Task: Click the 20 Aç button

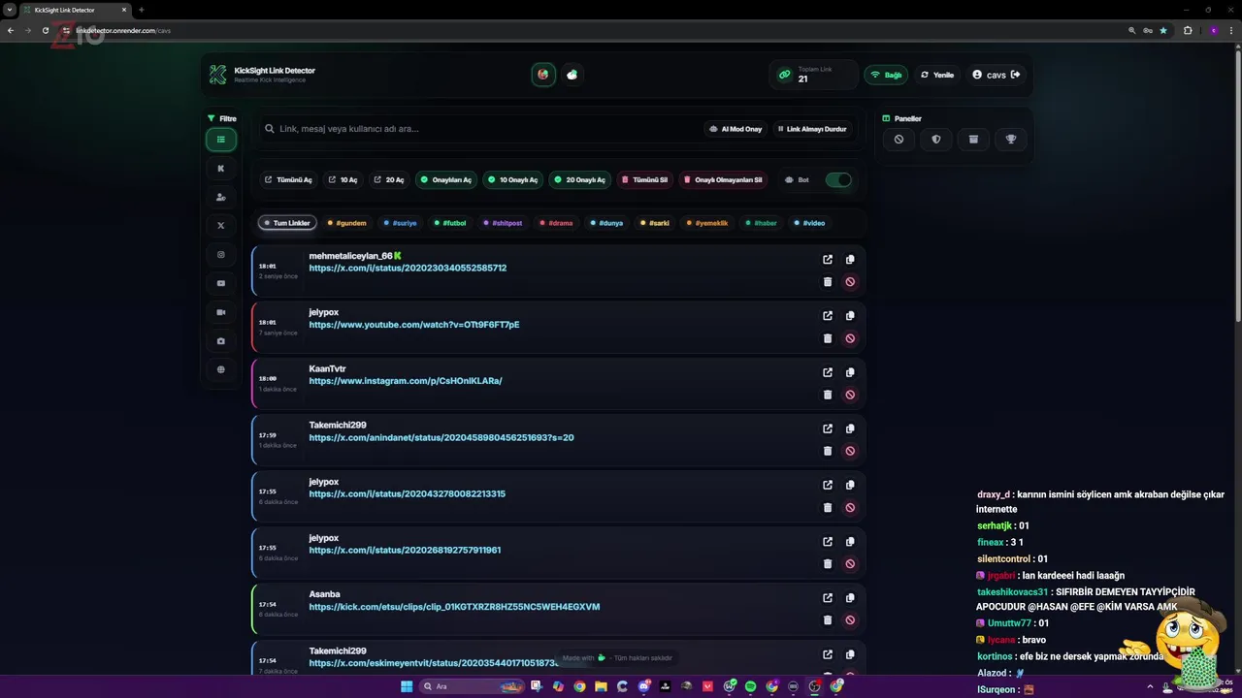Action: 388,180
